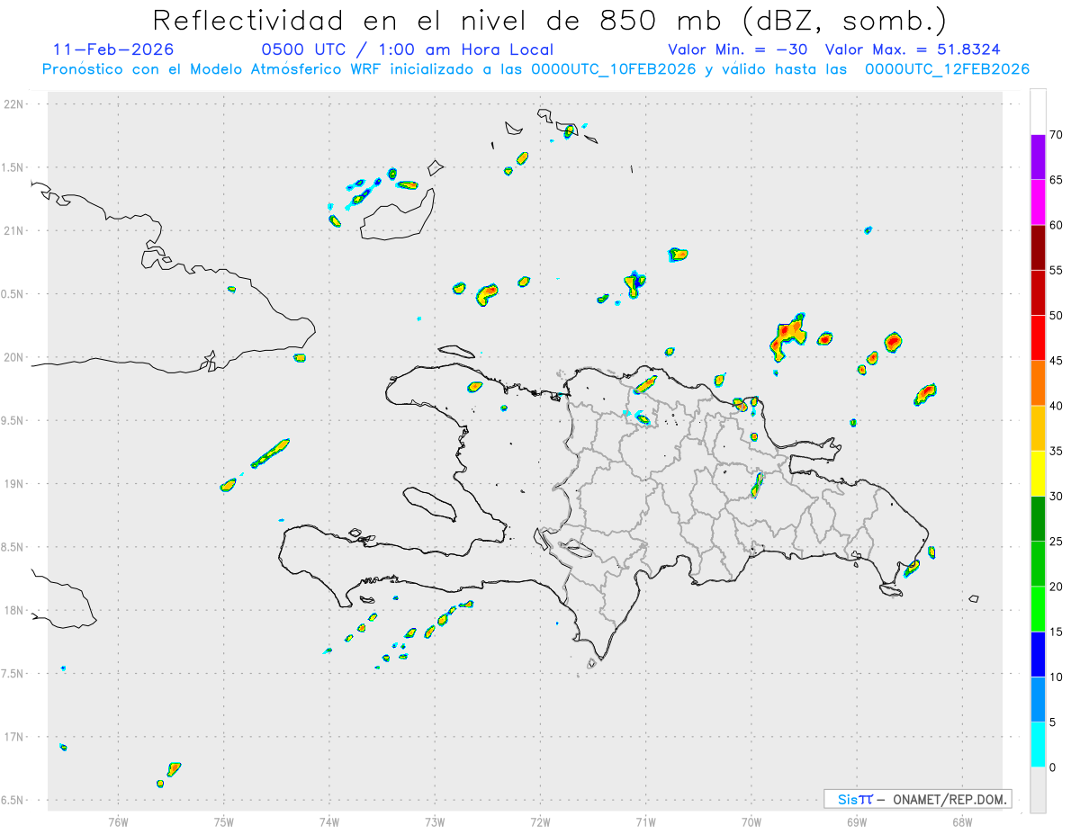Select the date text '11-Feb-2026'
The width and height of the screenshot is (1080, 834).
[113, 50]
